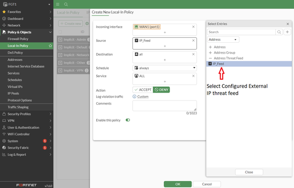
Task: Click the Custom log violation link
Action: (142, 97)
